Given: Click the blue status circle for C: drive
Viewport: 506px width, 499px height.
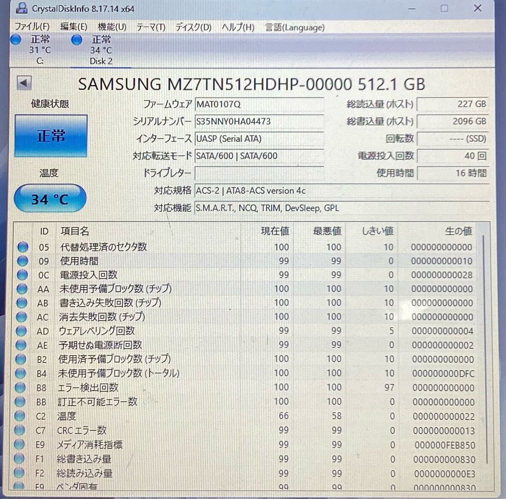Looking at the screenshot, I should [16, 40].
